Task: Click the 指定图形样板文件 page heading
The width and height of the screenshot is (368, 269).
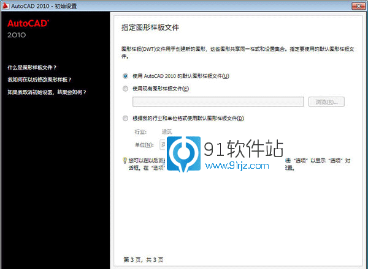Action: 151,28
